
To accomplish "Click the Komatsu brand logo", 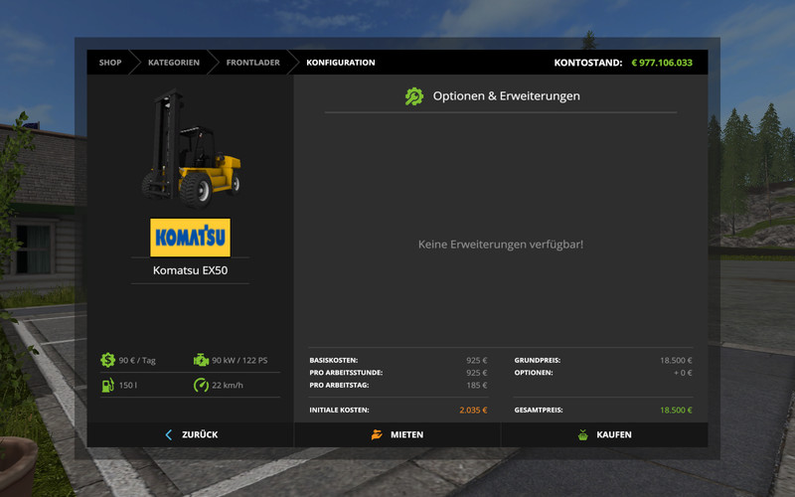I will point(190,239).
